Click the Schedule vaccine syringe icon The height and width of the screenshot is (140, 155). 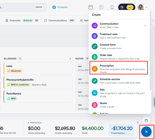click(x=95, y=81)
